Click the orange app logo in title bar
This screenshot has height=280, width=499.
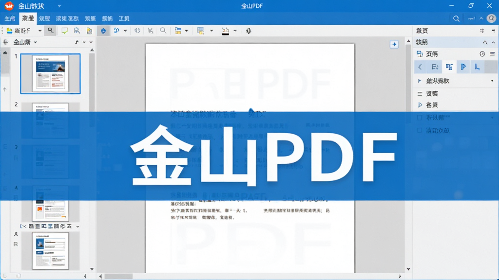(9, 6)
